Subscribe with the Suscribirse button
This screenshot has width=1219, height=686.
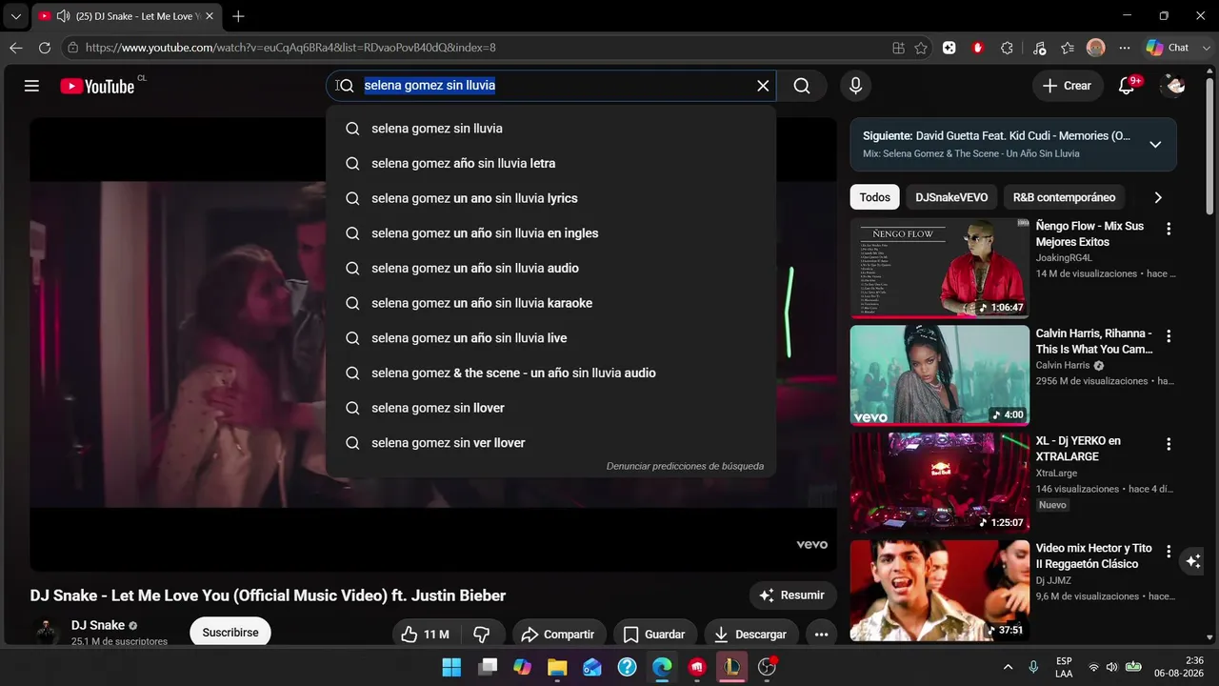pos(230,633)
